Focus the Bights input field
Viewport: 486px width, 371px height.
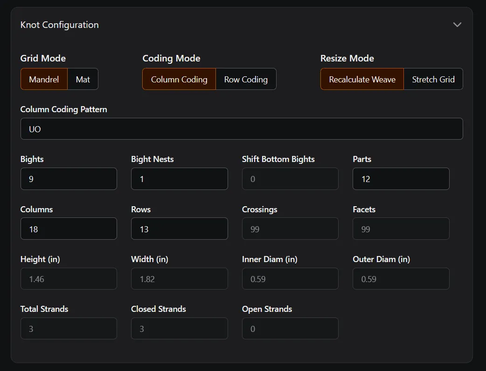(x=69, y=179)
